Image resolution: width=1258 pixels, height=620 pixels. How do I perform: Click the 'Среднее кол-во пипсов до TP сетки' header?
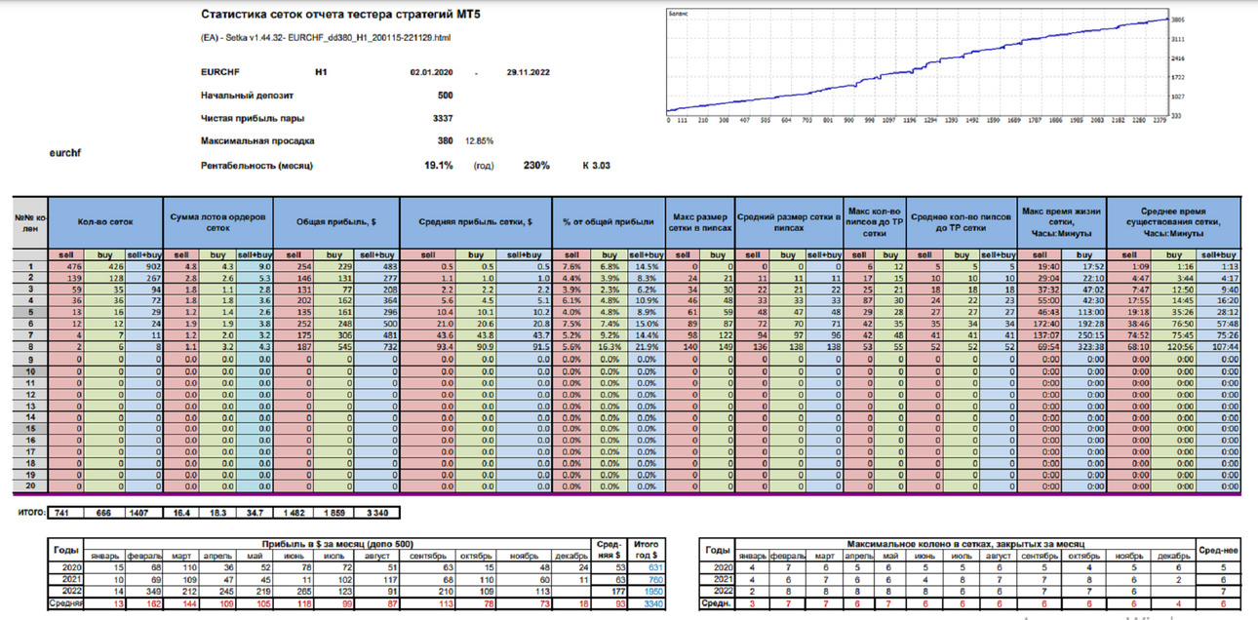tap(962, 222)
